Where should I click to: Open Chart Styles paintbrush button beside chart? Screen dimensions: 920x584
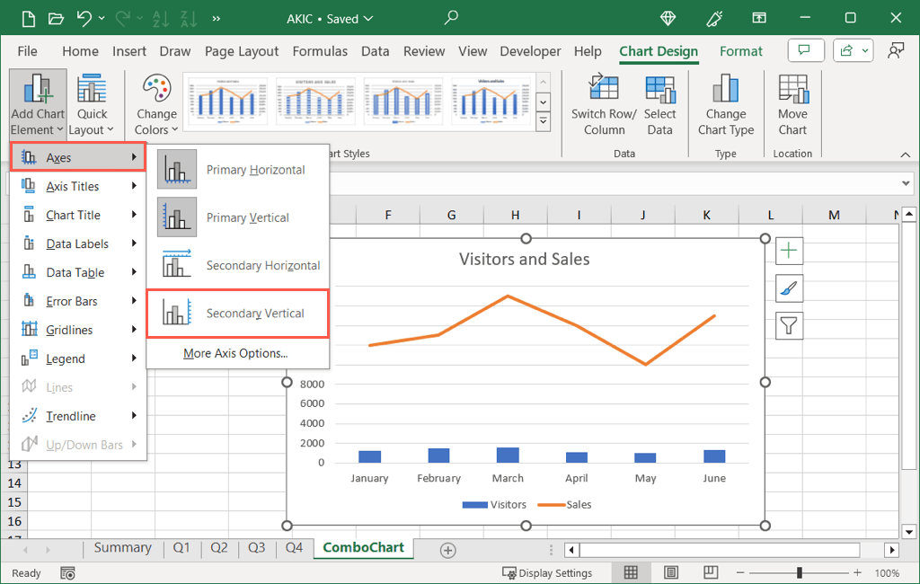click(x=788, y=288)
